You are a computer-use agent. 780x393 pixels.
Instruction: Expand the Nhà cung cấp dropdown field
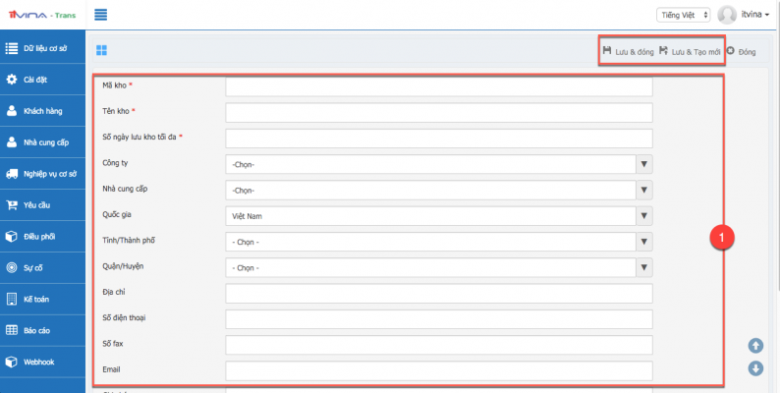[x=438, y=190]
